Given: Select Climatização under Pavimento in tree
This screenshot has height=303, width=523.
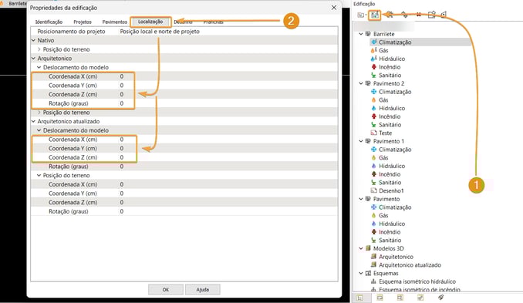Looking at the screenshot, I should click(x=395, y=207).
